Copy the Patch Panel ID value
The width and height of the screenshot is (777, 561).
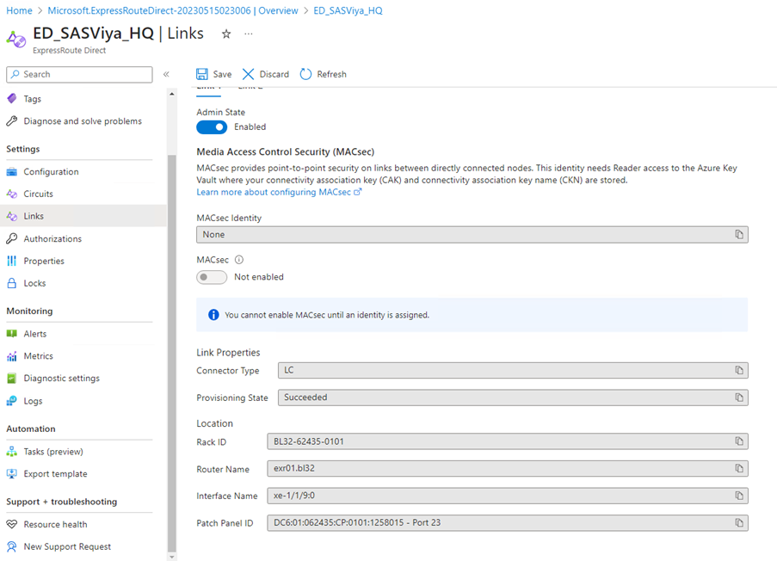[738, 523]
